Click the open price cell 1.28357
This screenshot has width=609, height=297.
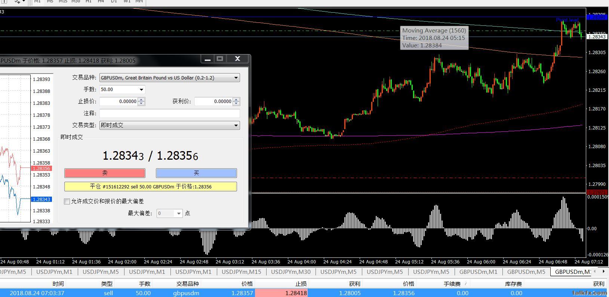pyautogui.click(x=242, y=293)
